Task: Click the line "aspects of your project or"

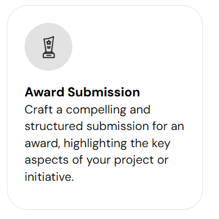Action: 96,160
